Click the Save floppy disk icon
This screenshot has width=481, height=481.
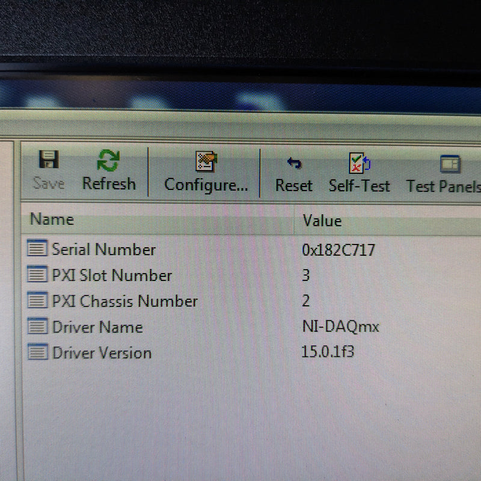coord(48,161)
